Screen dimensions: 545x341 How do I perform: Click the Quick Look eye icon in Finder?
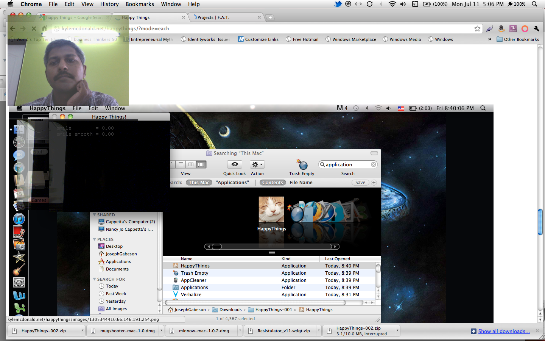coord(235,164)
